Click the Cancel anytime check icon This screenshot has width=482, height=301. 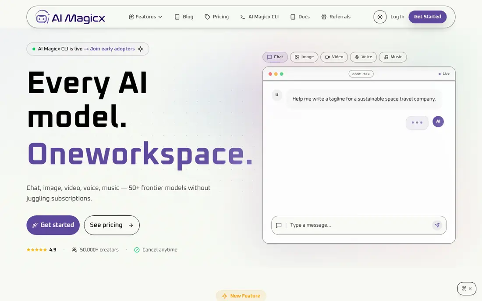pos(137,250)
